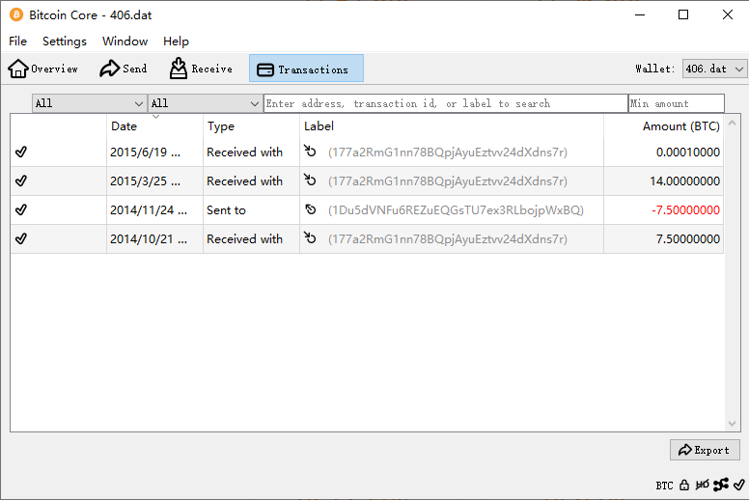Expand the transaction type All dropdown
Image resolution: width=749 pixels, height=500 pixels.
coord(205,103)
